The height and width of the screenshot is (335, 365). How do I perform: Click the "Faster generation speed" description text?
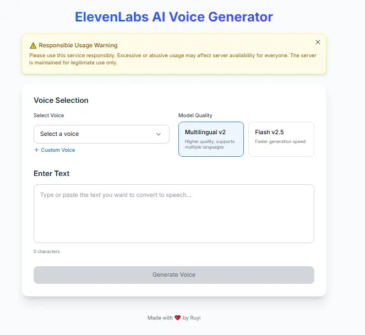click(280, 141)
